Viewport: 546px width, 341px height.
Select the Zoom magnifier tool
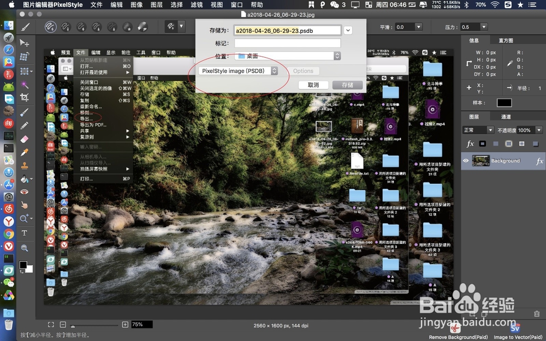coord(25,247)
